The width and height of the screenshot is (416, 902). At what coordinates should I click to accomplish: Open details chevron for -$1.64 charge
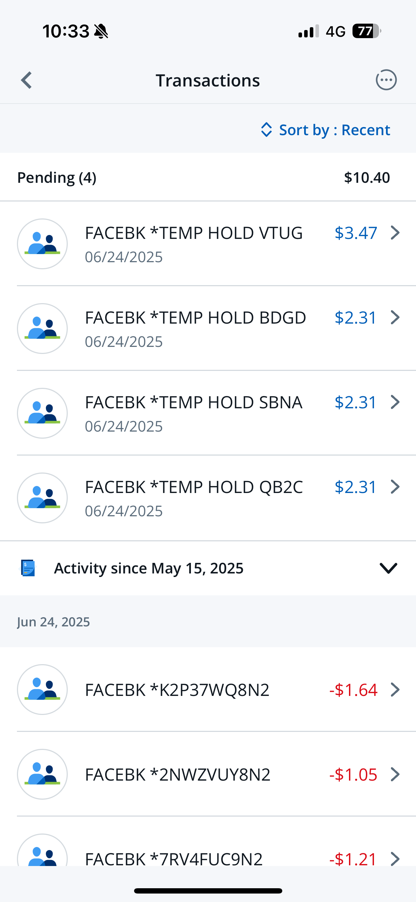click(395, 690)
